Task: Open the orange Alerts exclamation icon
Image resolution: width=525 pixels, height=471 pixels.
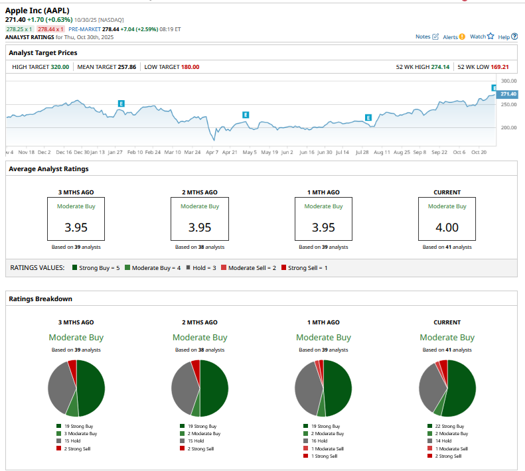Action: [462, 37]
